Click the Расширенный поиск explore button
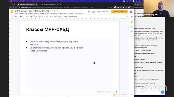 (120, 95)
